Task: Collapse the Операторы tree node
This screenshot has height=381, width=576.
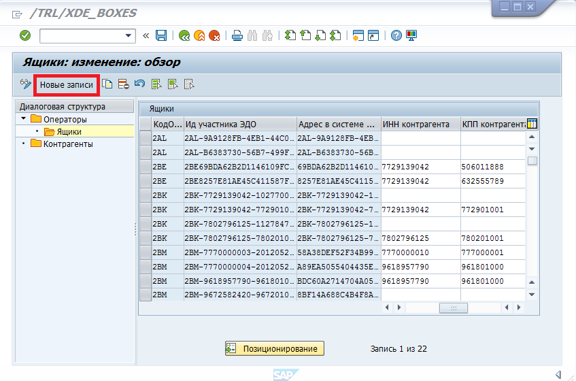Action: pyautogui.click(x=24, y=120)
